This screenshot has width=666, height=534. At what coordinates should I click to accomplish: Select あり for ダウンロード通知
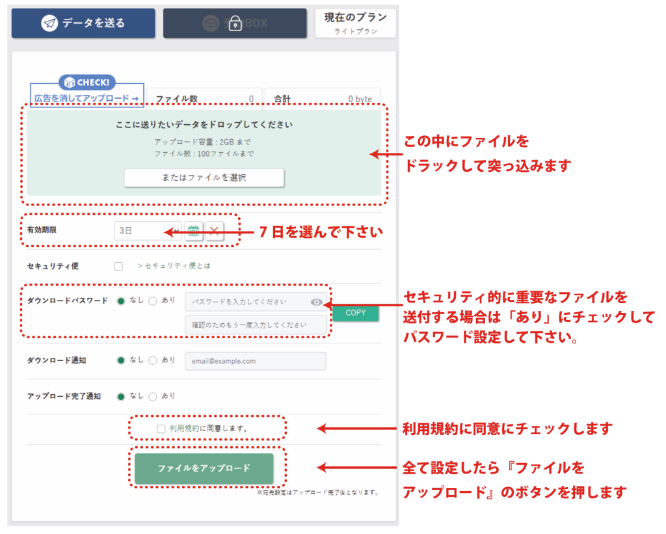coord(153,360)
